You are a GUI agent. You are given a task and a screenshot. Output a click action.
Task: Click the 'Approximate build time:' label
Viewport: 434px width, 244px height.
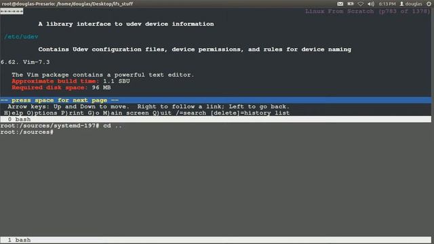point(55,81)
